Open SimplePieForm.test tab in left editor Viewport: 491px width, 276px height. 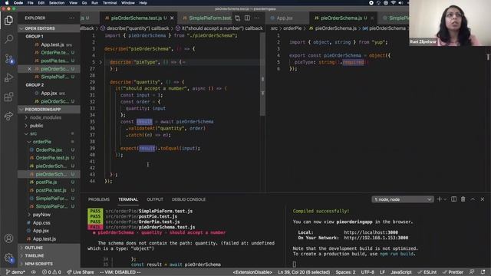click(x=206, y=18)
